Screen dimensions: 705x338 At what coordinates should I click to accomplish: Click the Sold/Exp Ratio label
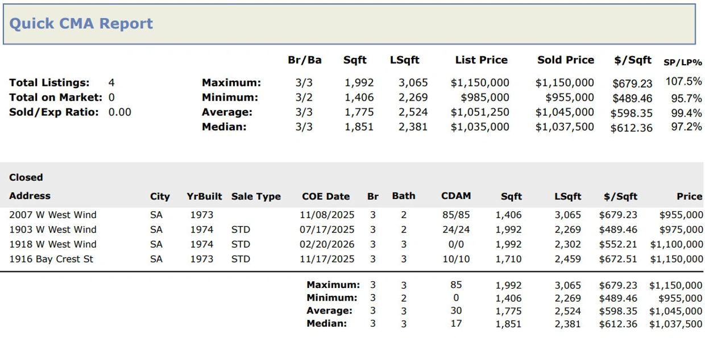[56, 112]
